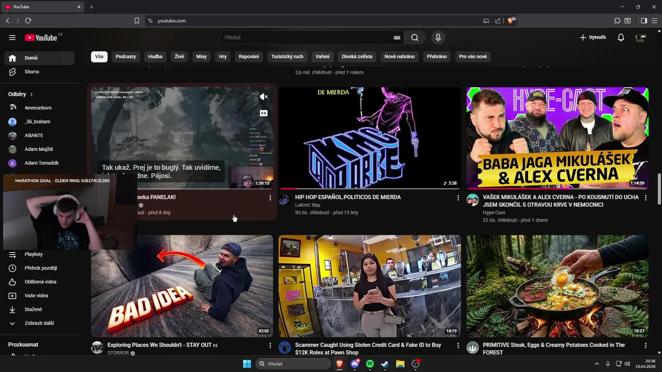Select the Vše filter chip
The width and height of the screenshot is (662, 372).
(99, 56)
